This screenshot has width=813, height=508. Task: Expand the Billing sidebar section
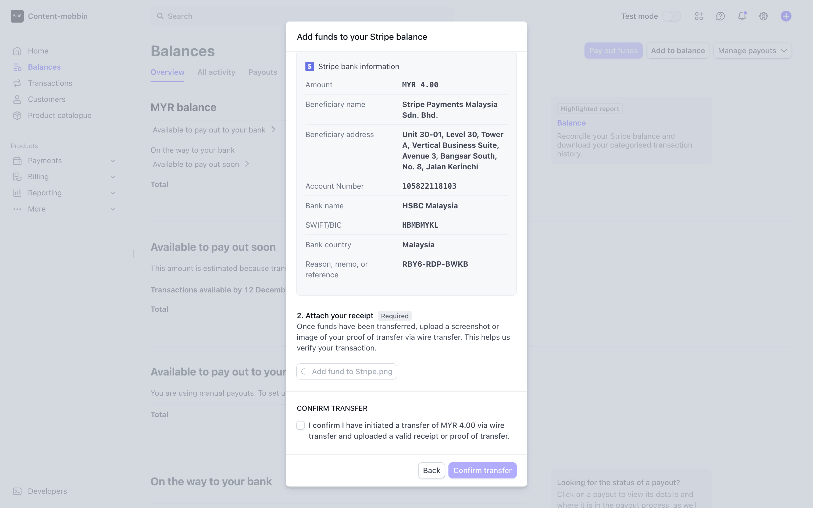[113, 177]
